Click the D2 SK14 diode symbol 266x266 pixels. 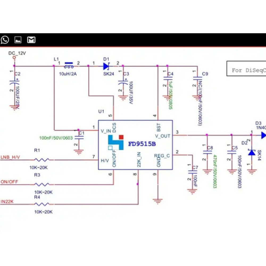click(x=252, y=153)
